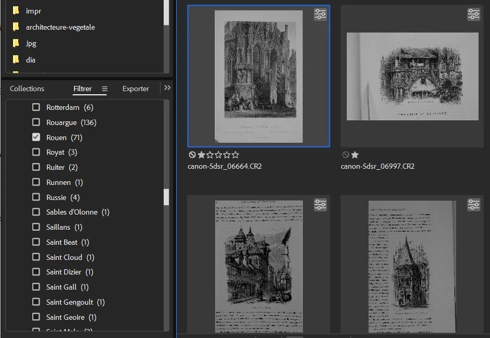The height and width of the screenshot is (338, 490).
Task: Select the street houses engraving thumbnail
Action: click(259, 267)
